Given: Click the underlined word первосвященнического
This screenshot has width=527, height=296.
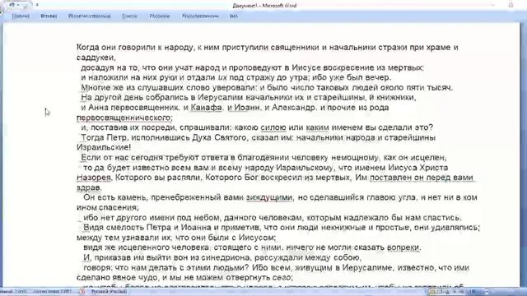Looking at the screenshot, I should click(124, 118).
